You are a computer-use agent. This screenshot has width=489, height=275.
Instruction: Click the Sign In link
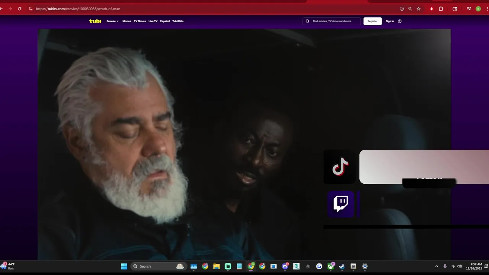point(390,21)
